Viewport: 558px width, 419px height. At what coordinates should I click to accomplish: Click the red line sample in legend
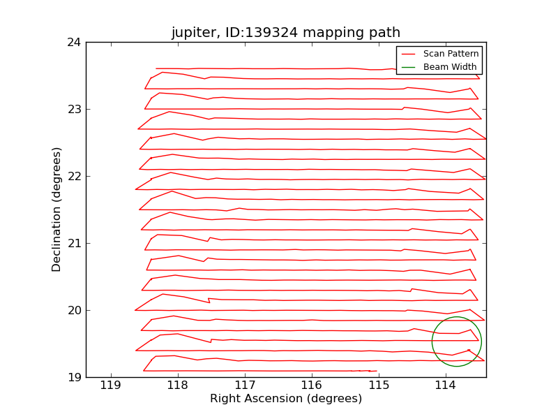tap(409, 54)
